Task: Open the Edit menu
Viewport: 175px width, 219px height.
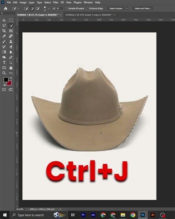Action: click(x=15, y=3)
